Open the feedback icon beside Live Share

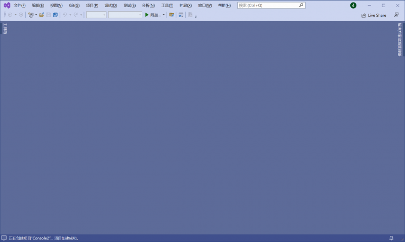[x=396, y=15]
